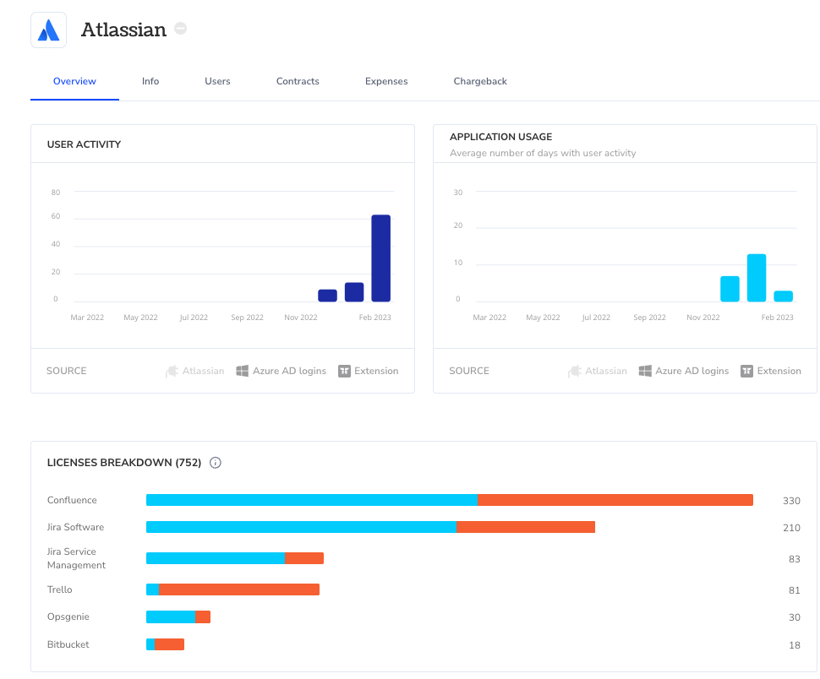
Task: Go to the Users tab
Action: tap(217, 81)
